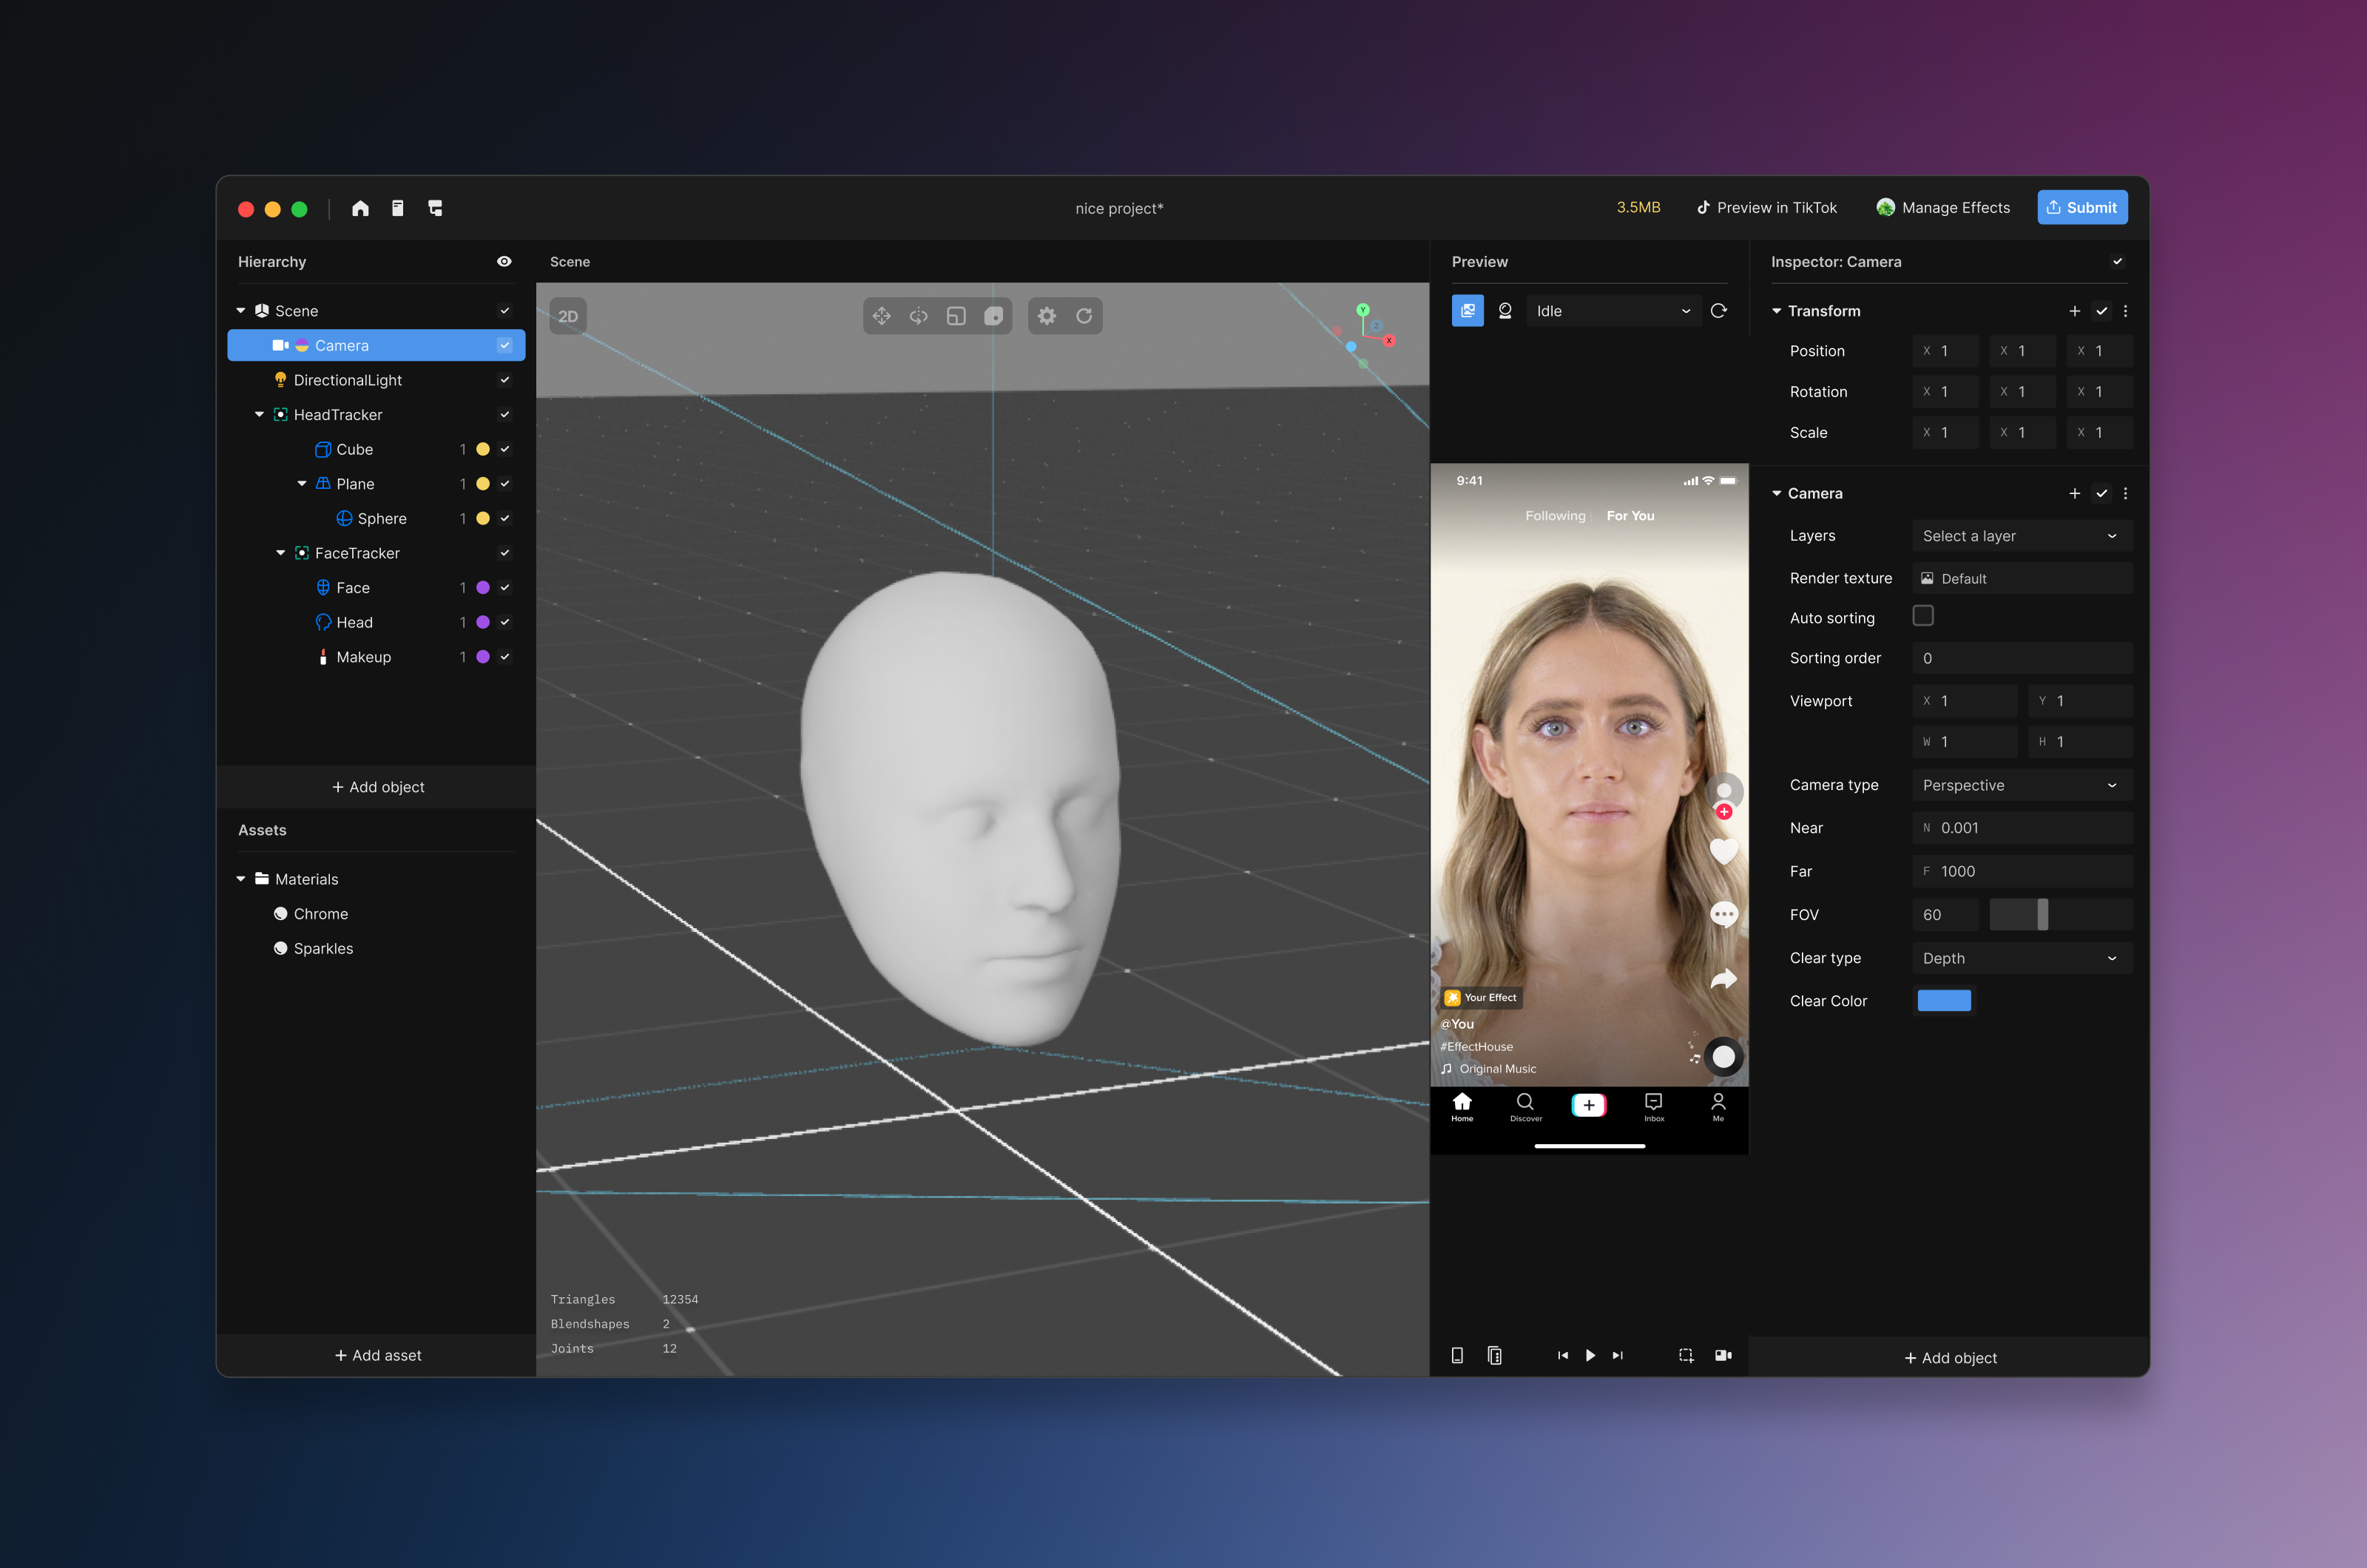2367x1568 pixels.
Task: Collapse the Materials folder
Action: tap(241, 879)
